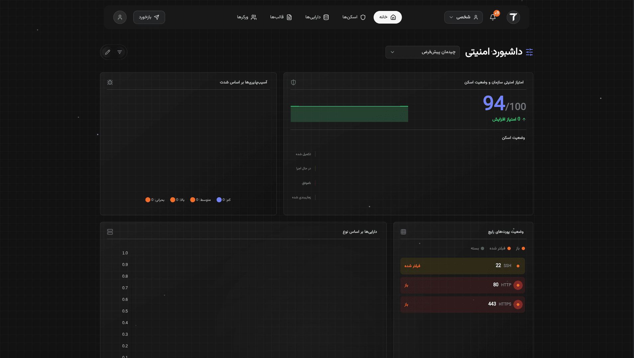
Task: Click the red status dot of HTTP row
Action: 518,285
